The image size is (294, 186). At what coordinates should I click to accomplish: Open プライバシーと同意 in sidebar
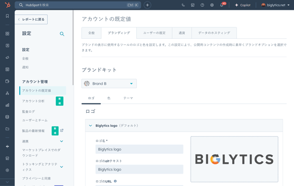tap(36, 178)
